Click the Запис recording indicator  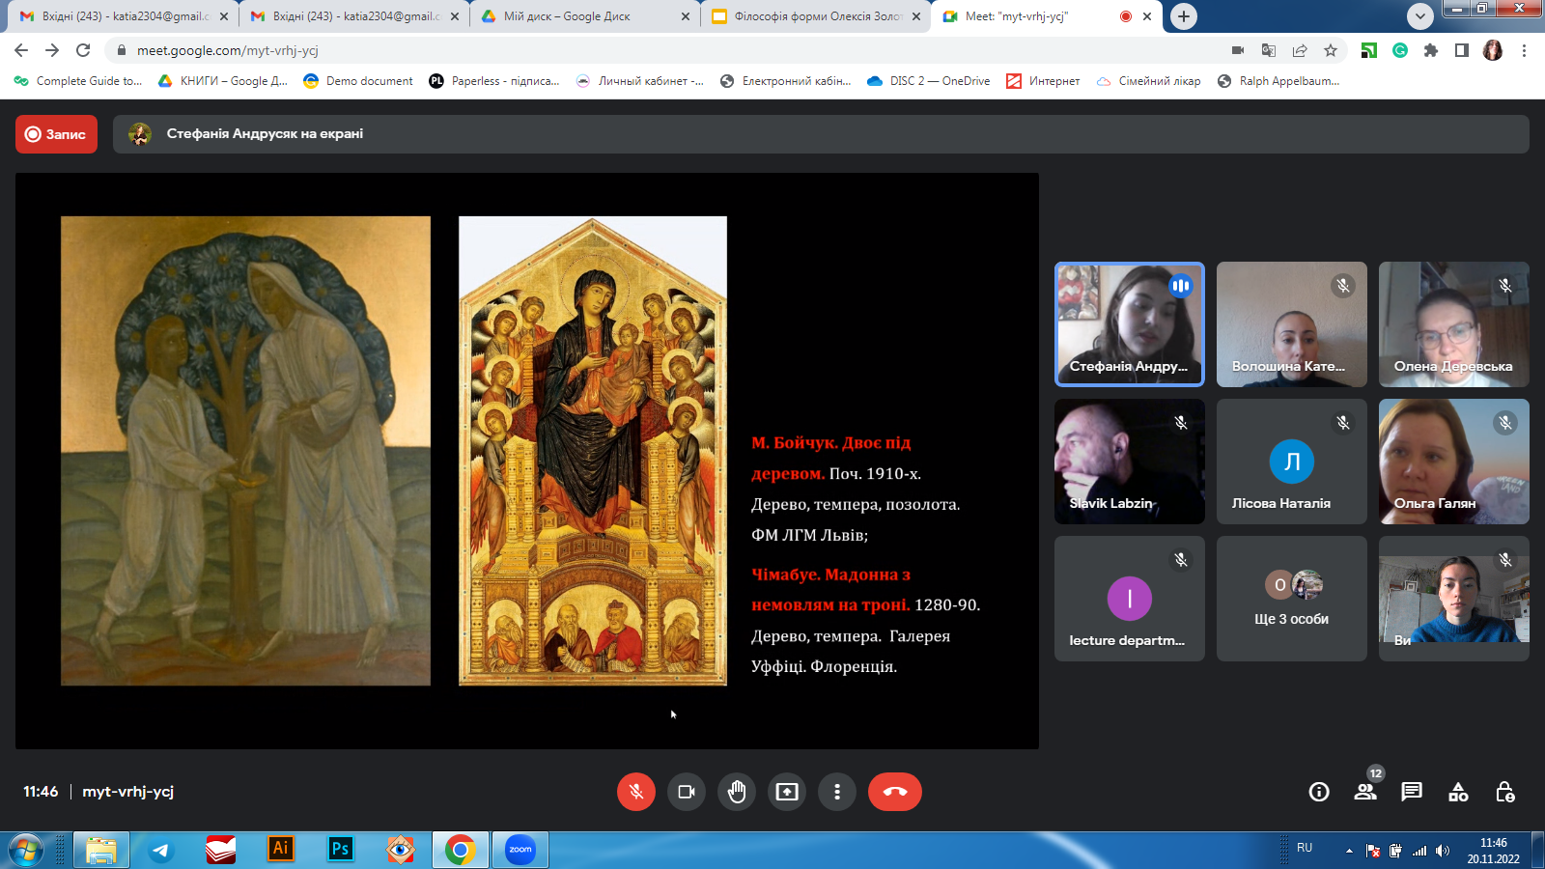click(56, 134)
